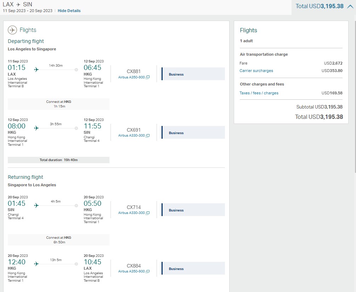
Task: Click the plane icon between LAX and SIN
Action: click(18, 4)
